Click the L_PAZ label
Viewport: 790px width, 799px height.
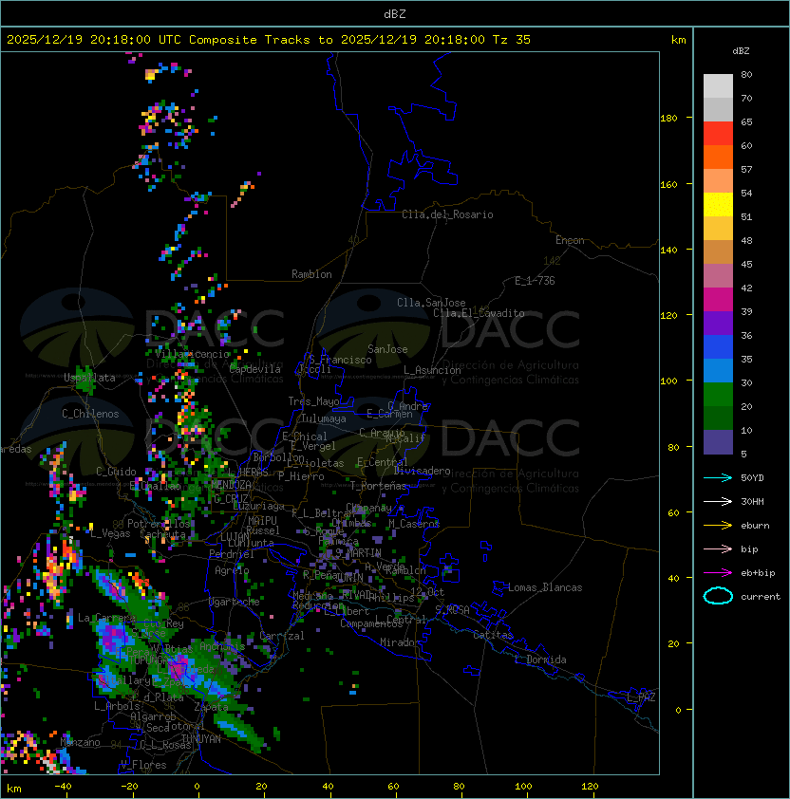point(641,697)
